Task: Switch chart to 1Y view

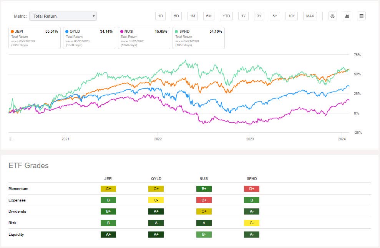Action: pyautogui.click(x=243, y=16)
